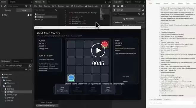
Task: Open the Inspector history icon at top right
Action: click(x=143, y=6)
